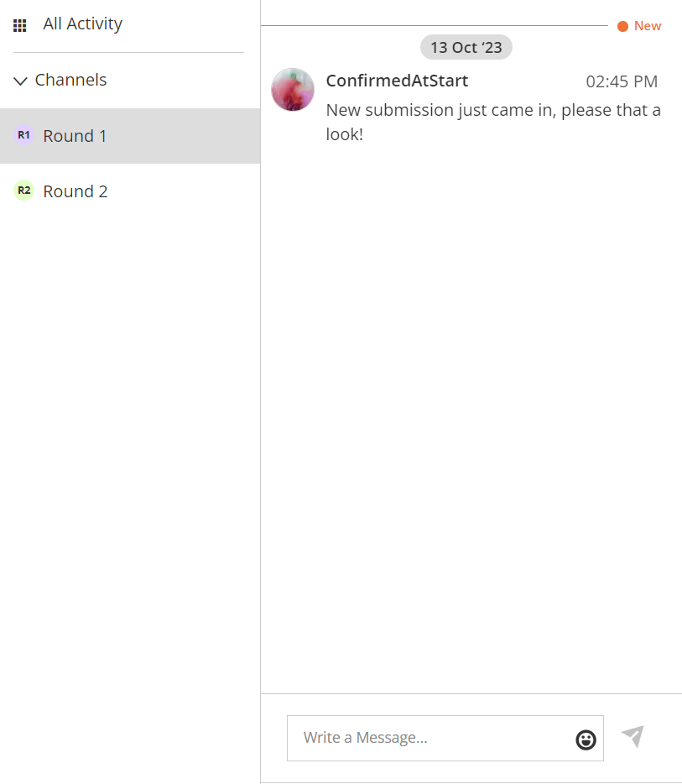Collapse the Channels section chevron

(20, 81)
